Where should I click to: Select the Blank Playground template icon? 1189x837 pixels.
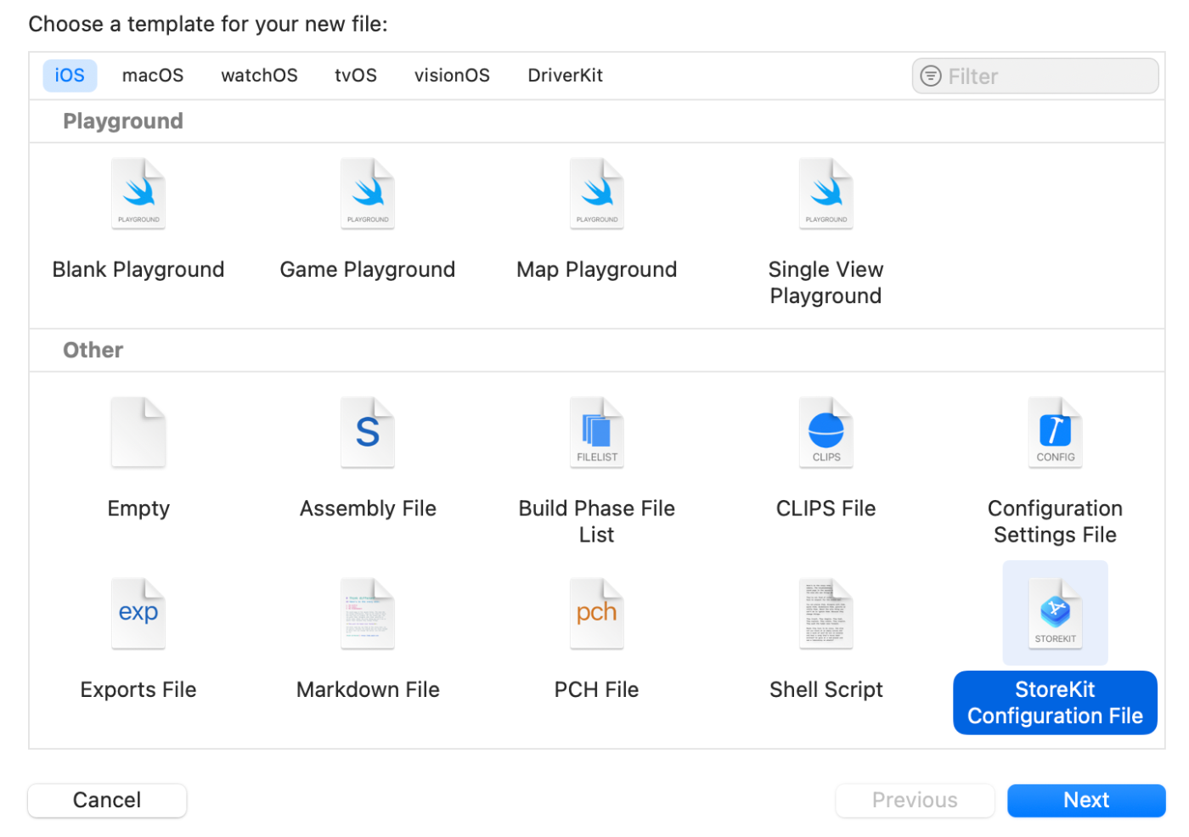pyautogui.click(x=138, y=194)
